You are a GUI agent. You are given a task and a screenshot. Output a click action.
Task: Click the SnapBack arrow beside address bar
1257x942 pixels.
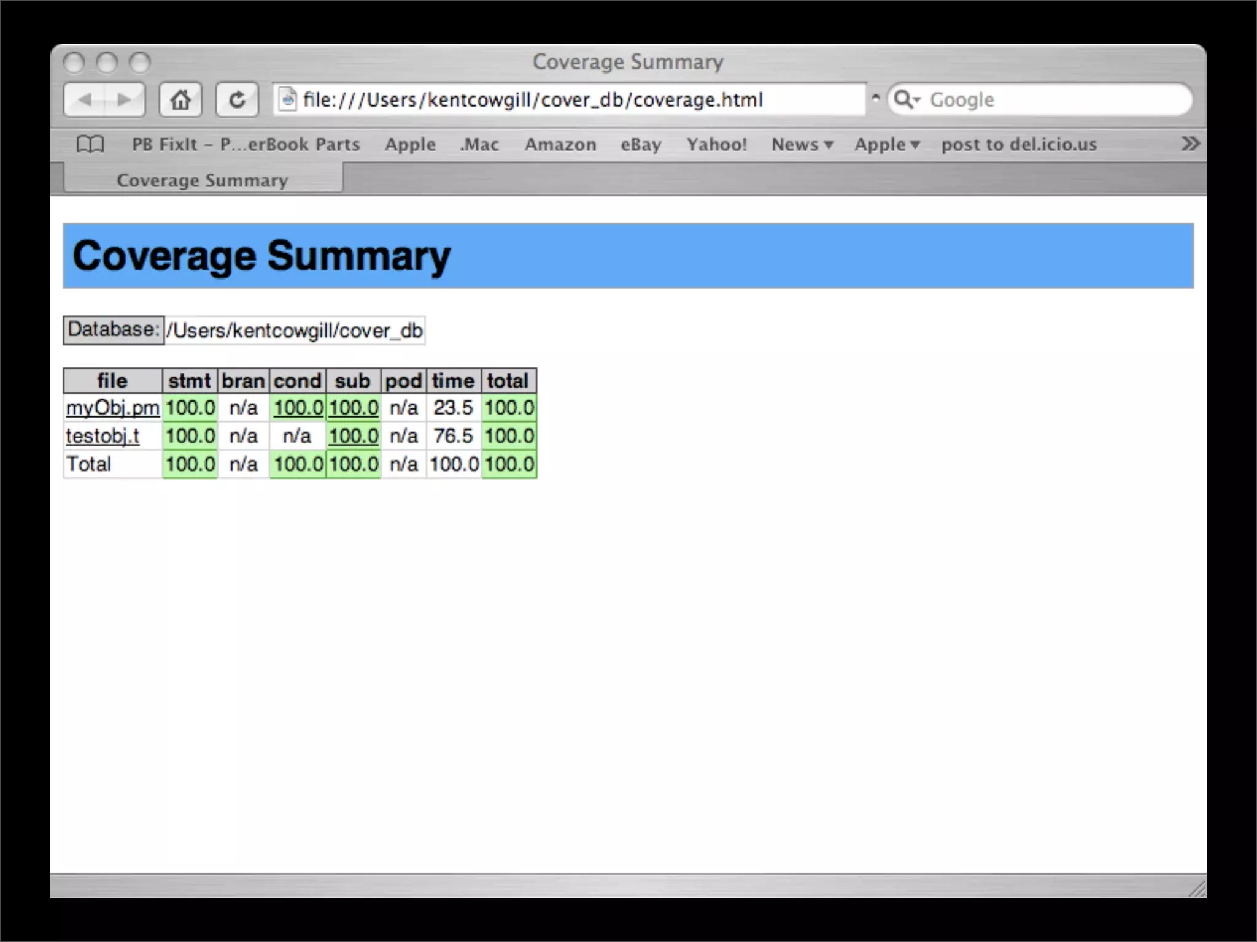(876, 98)
